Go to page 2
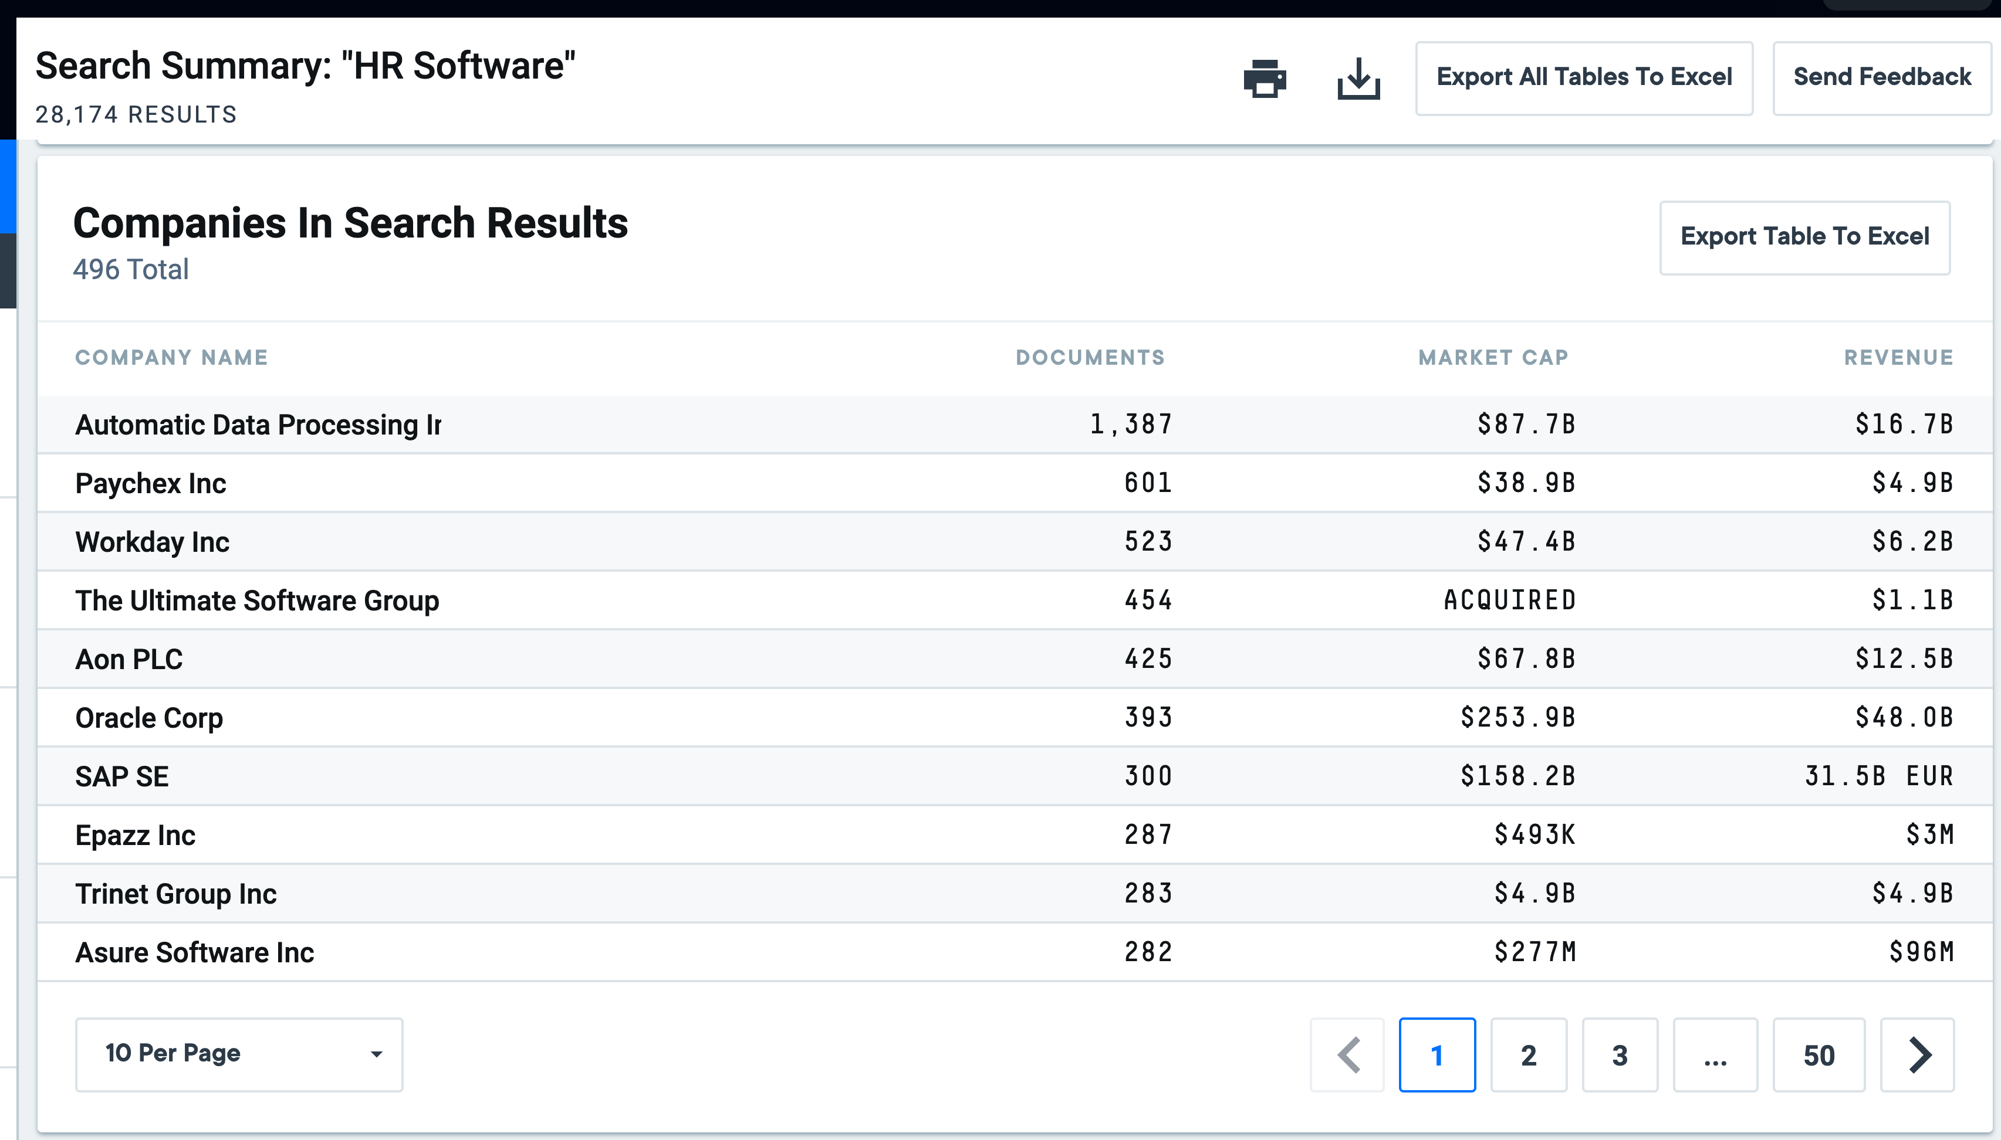 (1529, 1054)
